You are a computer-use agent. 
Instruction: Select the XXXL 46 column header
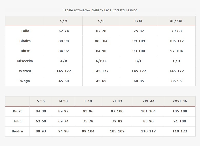pyautogui.click(x=180, y=101)
